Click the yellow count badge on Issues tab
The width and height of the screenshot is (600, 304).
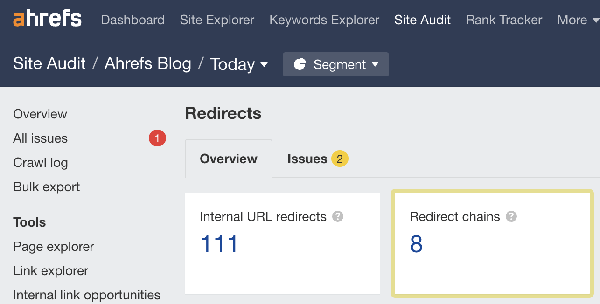click(340, 159)
